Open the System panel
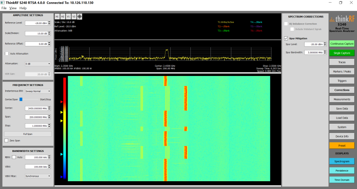Screen dimensions: 357x189 pos(342,127)
